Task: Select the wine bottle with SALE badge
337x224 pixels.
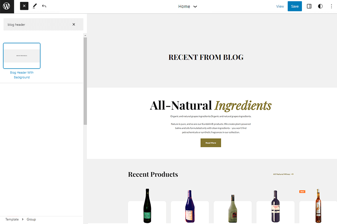Action: (x=318, y=205)
